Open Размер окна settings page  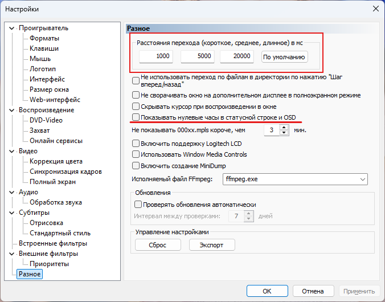pyautogui.click(x=49, y=89)
